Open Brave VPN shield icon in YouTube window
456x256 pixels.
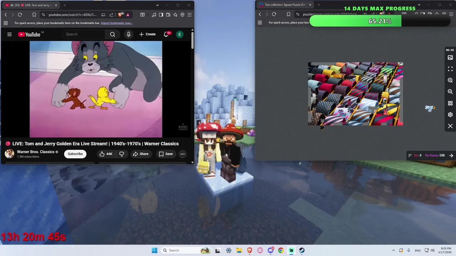pos(182,15)
